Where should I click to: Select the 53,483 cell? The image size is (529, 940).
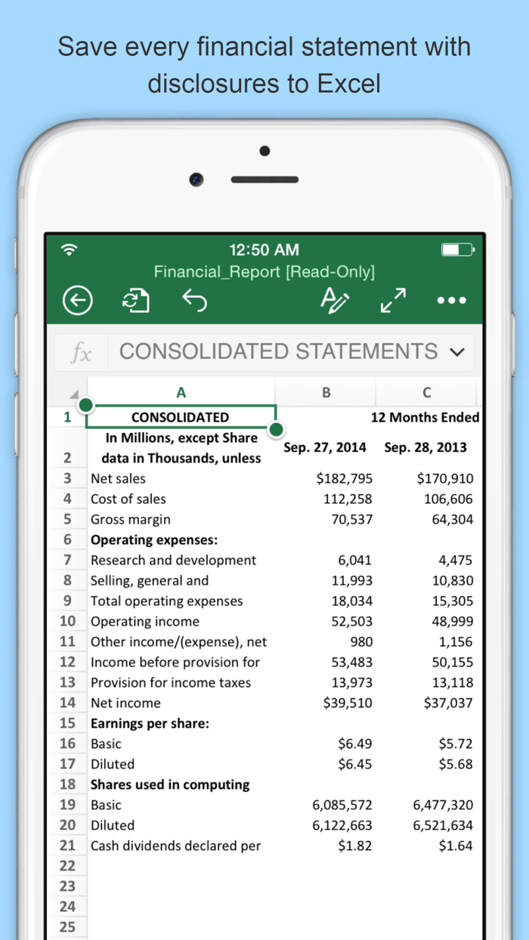351,662
